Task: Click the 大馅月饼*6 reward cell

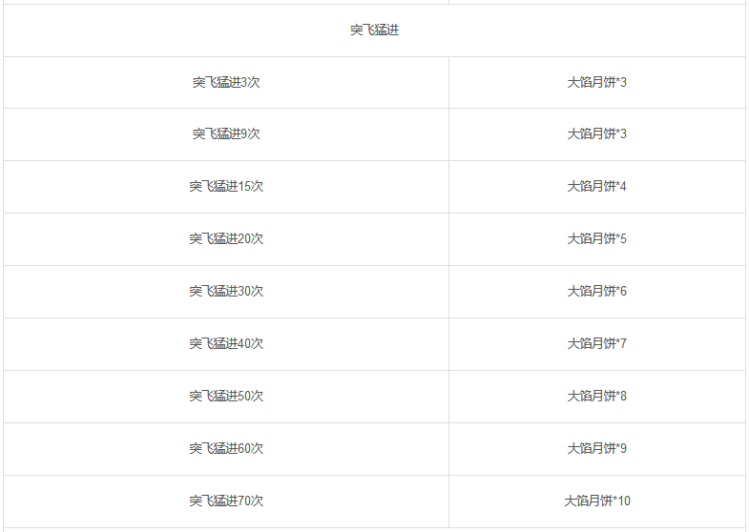Action: pyautogui.click(x=596, y=291)
